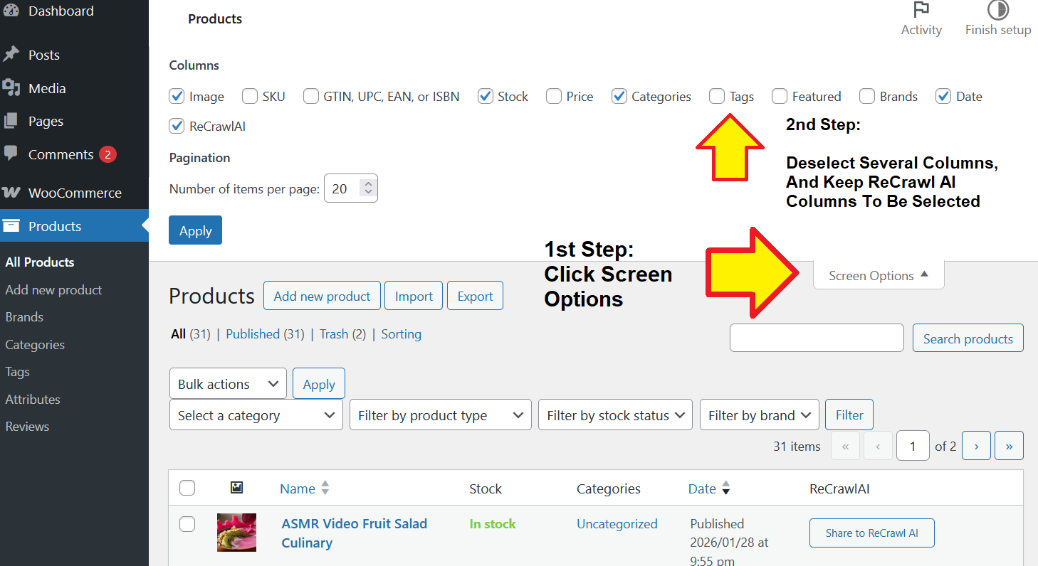Open the Finish setup progress icon

[997, 10]
